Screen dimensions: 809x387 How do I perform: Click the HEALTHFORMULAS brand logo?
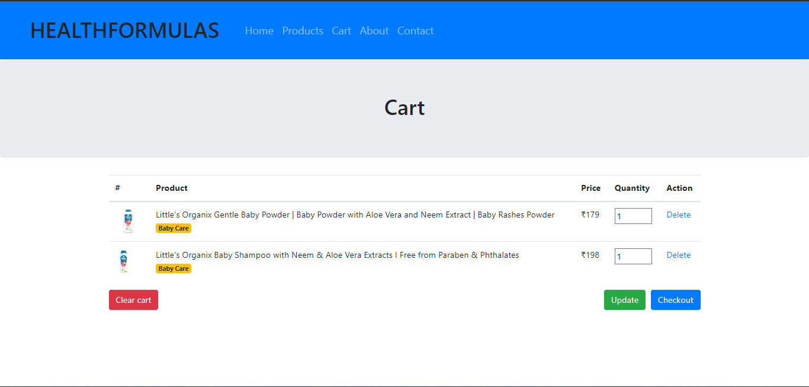click(x=124, y=30)
